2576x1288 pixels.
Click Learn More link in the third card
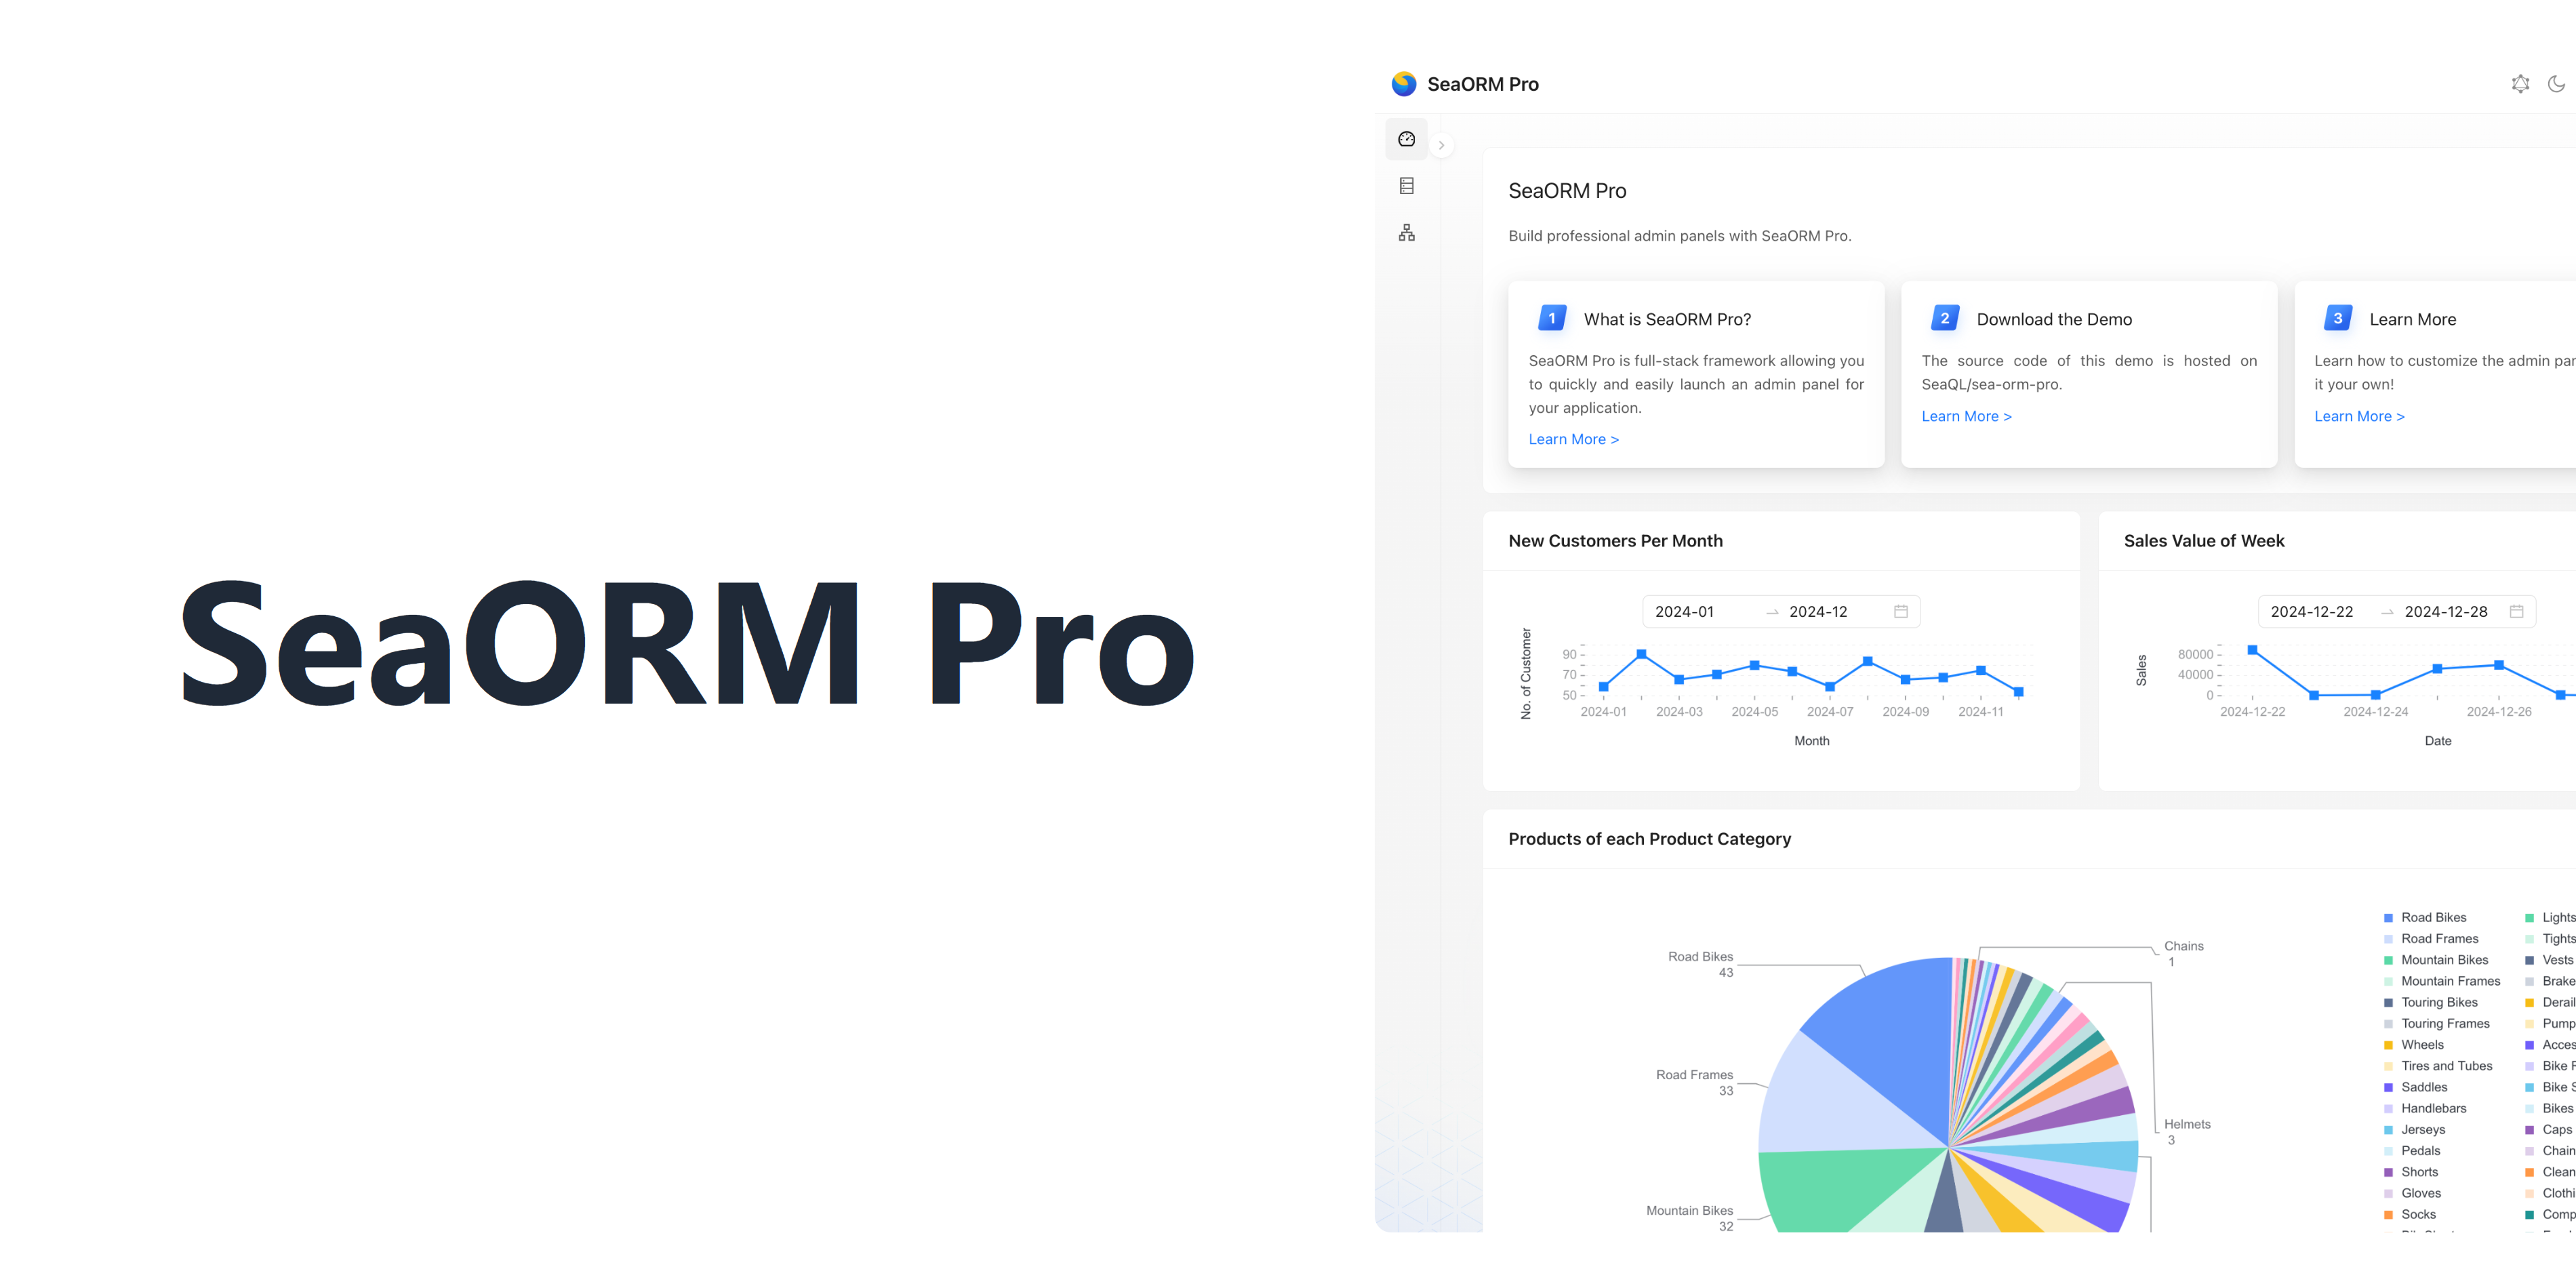coord(2359,416)
